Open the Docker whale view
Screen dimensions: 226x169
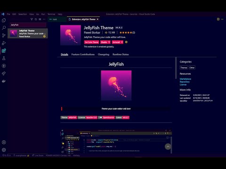4,81
